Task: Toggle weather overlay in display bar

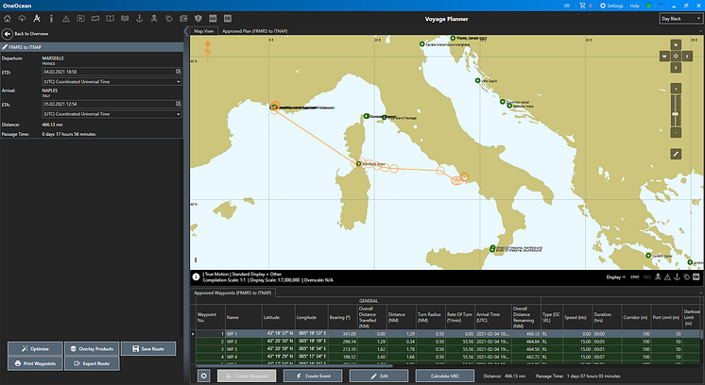Action: [x=686, y=276]
